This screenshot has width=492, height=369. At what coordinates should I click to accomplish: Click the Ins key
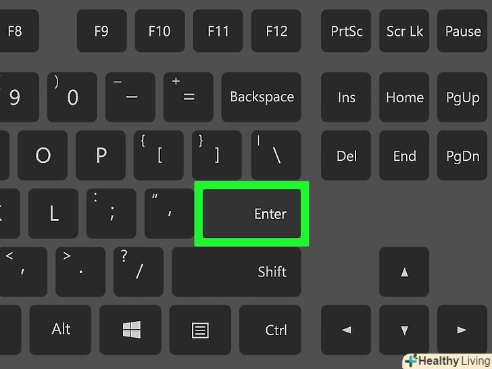346,97
